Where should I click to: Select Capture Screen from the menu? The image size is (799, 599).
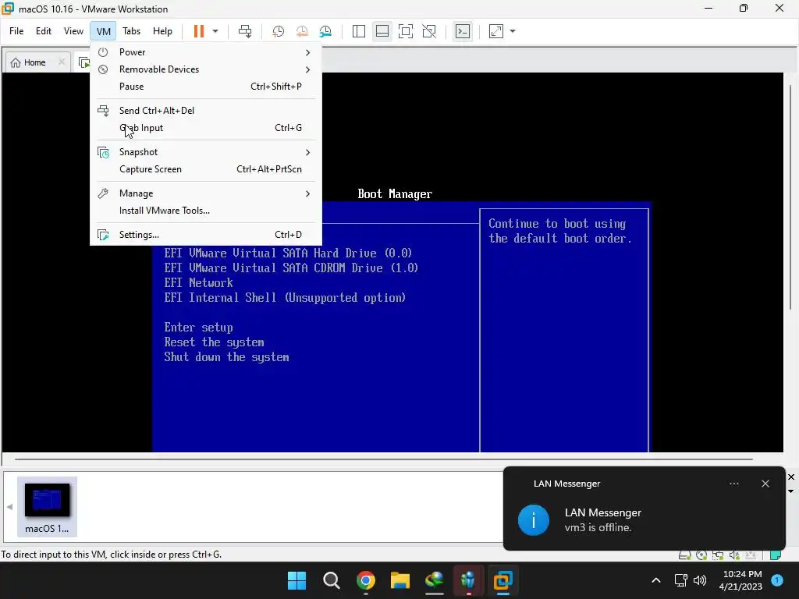point(206,169)
